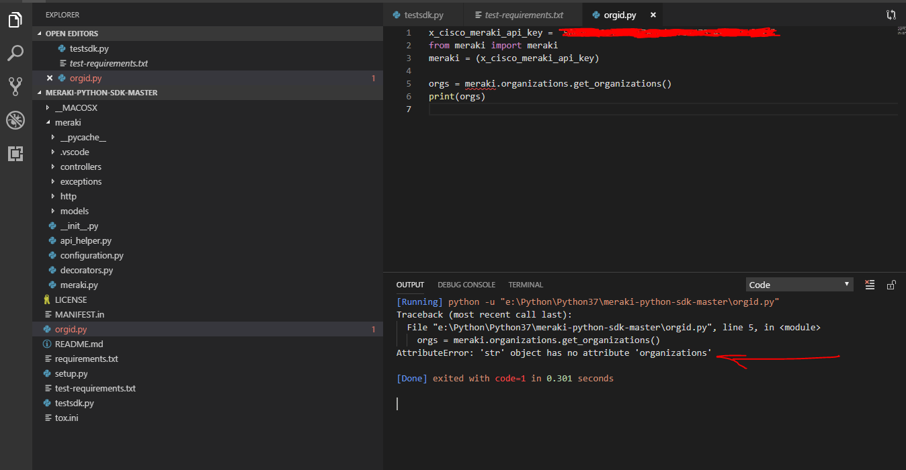Switch to the Debug Console tab
This screenshot has height=470, width=906.
(x=466, y=285)
